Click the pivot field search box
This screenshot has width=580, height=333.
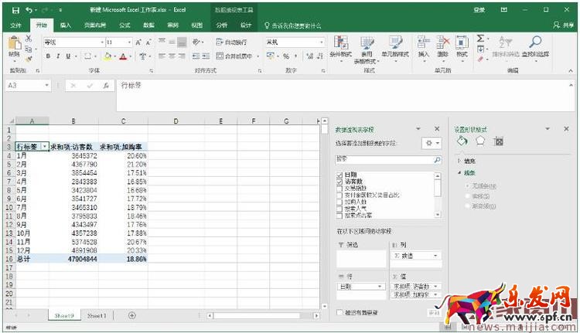[384, 160]
